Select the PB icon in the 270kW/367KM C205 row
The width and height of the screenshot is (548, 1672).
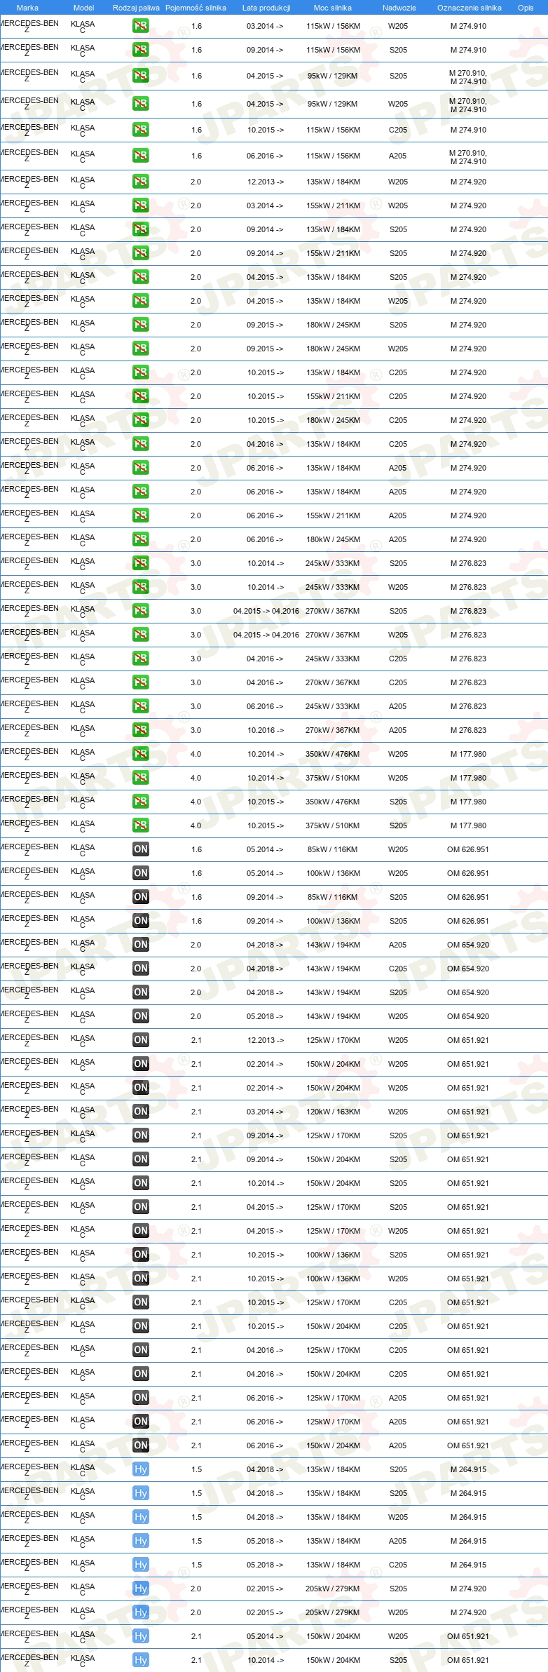click(x=141, y=682)
